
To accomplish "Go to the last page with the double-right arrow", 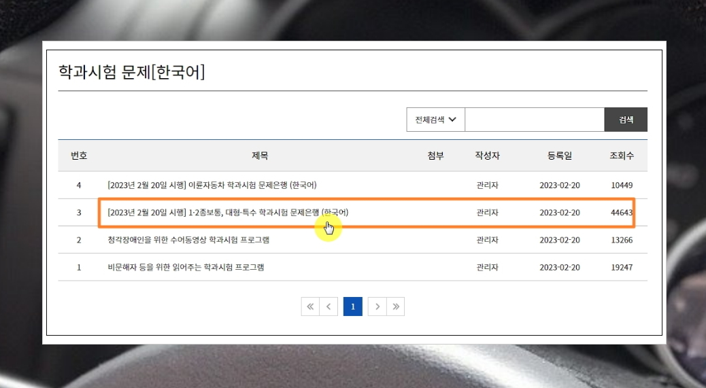I will tap(395, 306).
